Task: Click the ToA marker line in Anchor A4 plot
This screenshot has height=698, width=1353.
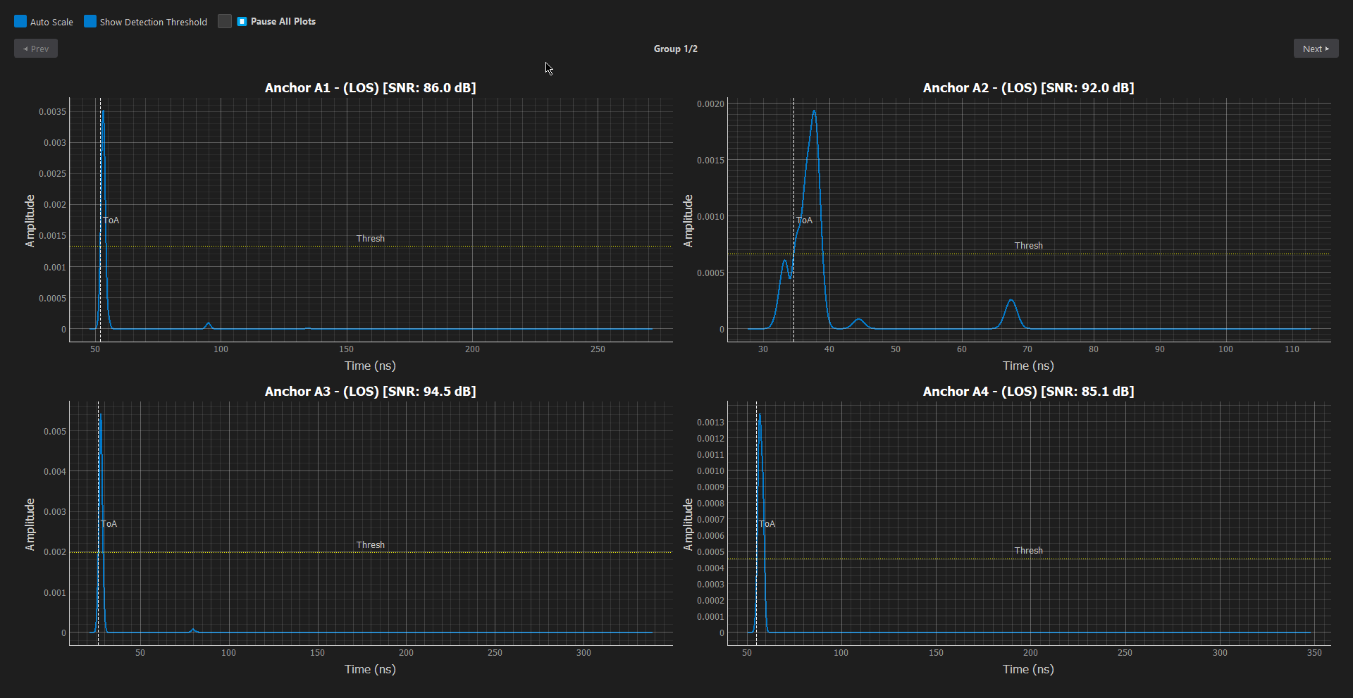Action: coord(756,521)
